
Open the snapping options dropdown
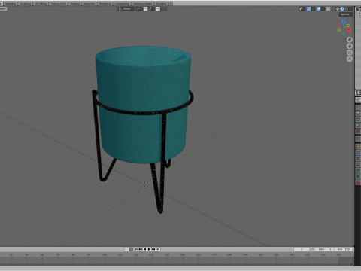[151, 9]
